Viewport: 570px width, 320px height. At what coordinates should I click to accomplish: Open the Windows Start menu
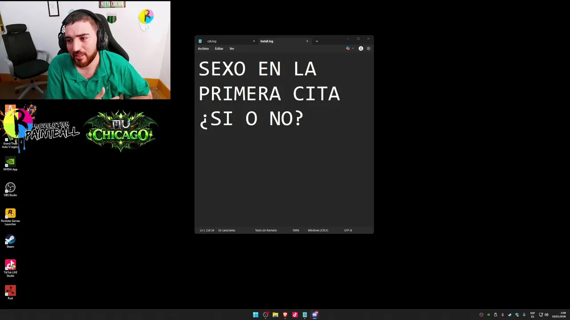pyautogui.click(x=256, y=315)
